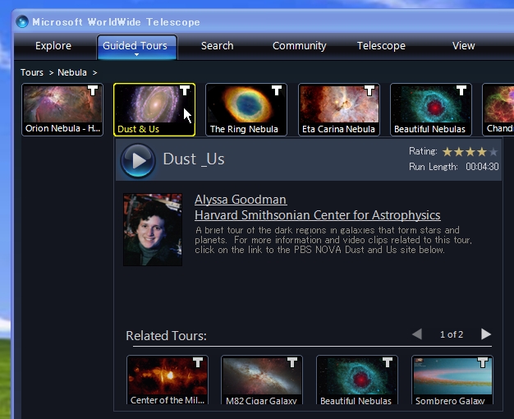
Task: Open the partially visible Chand tour thumbnail
Action: pyautogui.click(x=498, y=109)
